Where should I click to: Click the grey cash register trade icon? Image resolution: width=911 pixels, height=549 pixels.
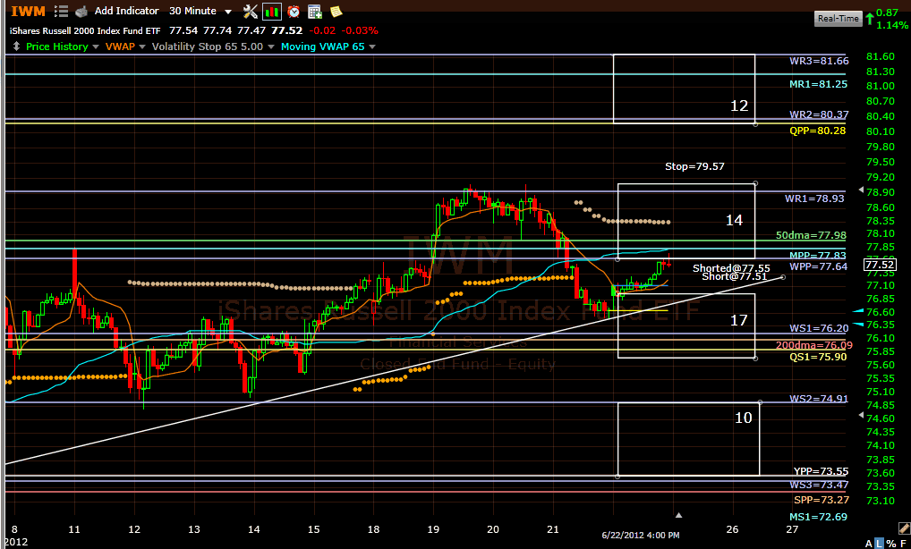[x=82, y=11]
